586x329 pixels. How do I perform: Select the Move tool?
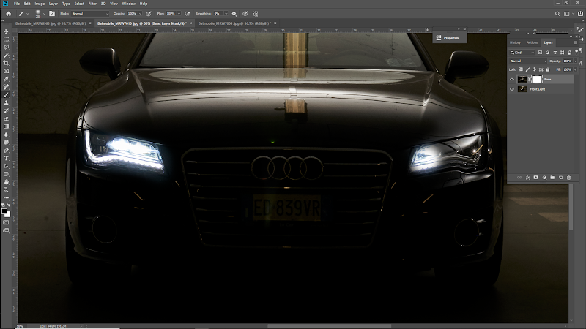(6, 31)
